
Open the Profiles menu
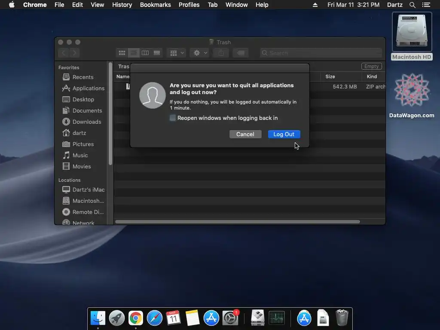[x=189, y=5]
